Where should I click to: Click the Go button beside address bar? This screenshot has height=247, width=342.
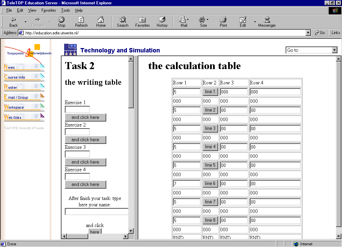(x=320, y=33)
